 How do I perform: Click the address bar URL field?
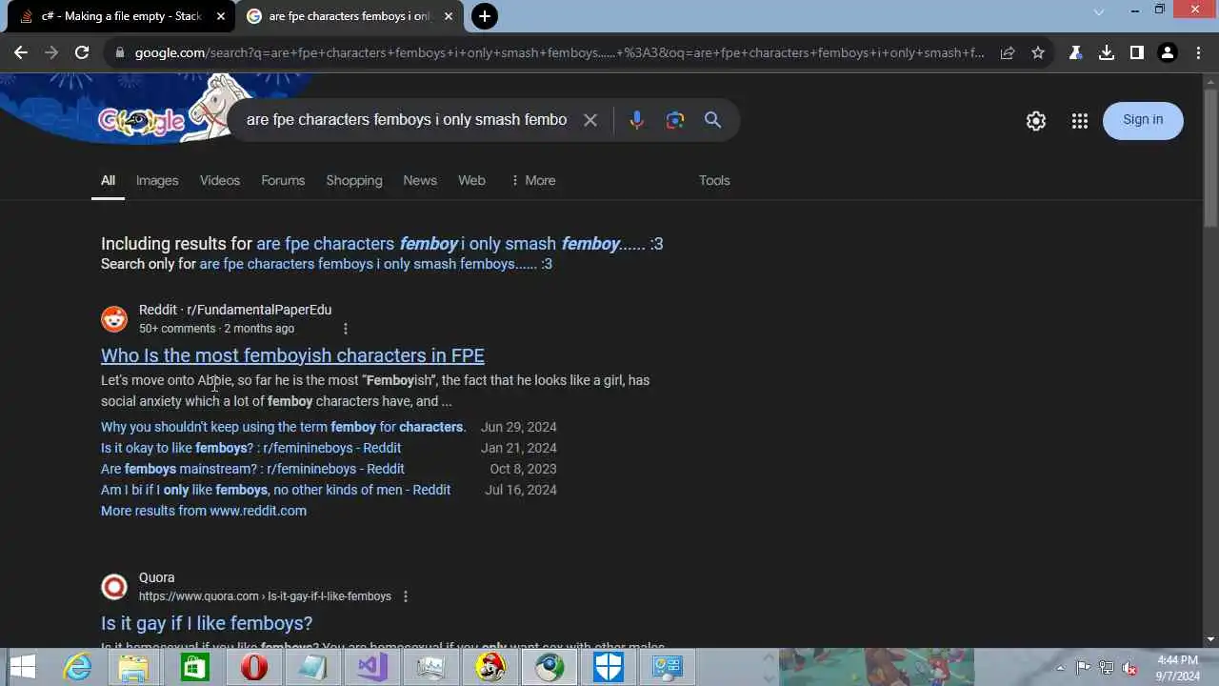point(560,53)
